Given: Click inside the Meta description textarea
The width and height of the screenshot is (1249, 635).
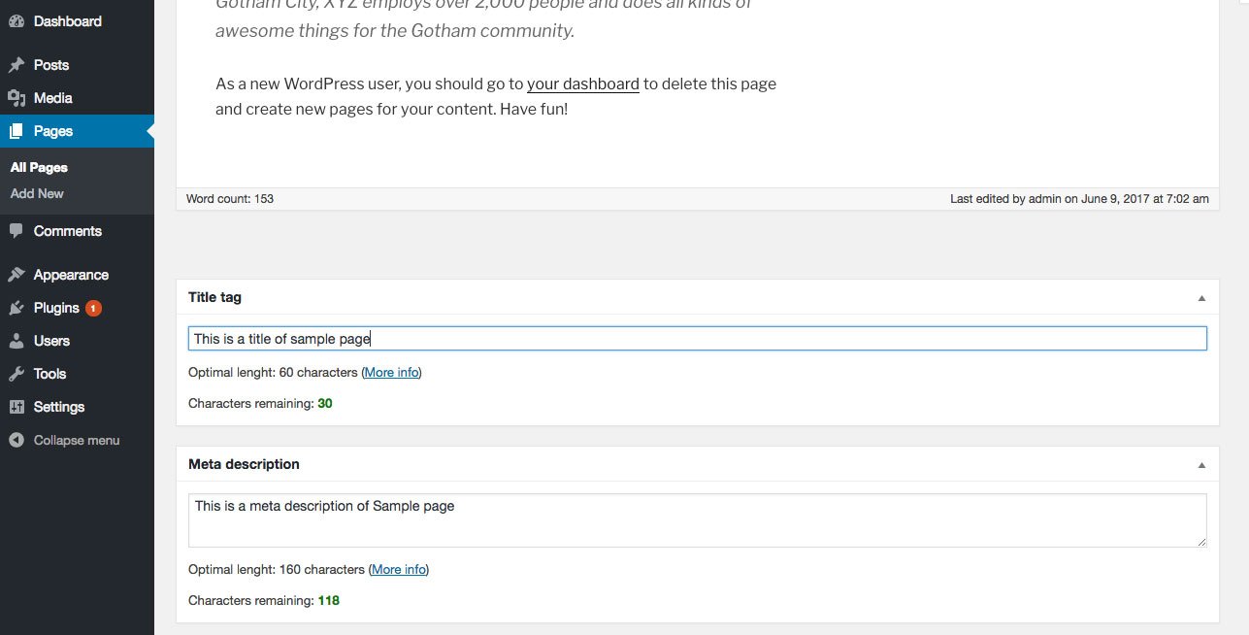Looking at the screenshot, I should point(697,520).
